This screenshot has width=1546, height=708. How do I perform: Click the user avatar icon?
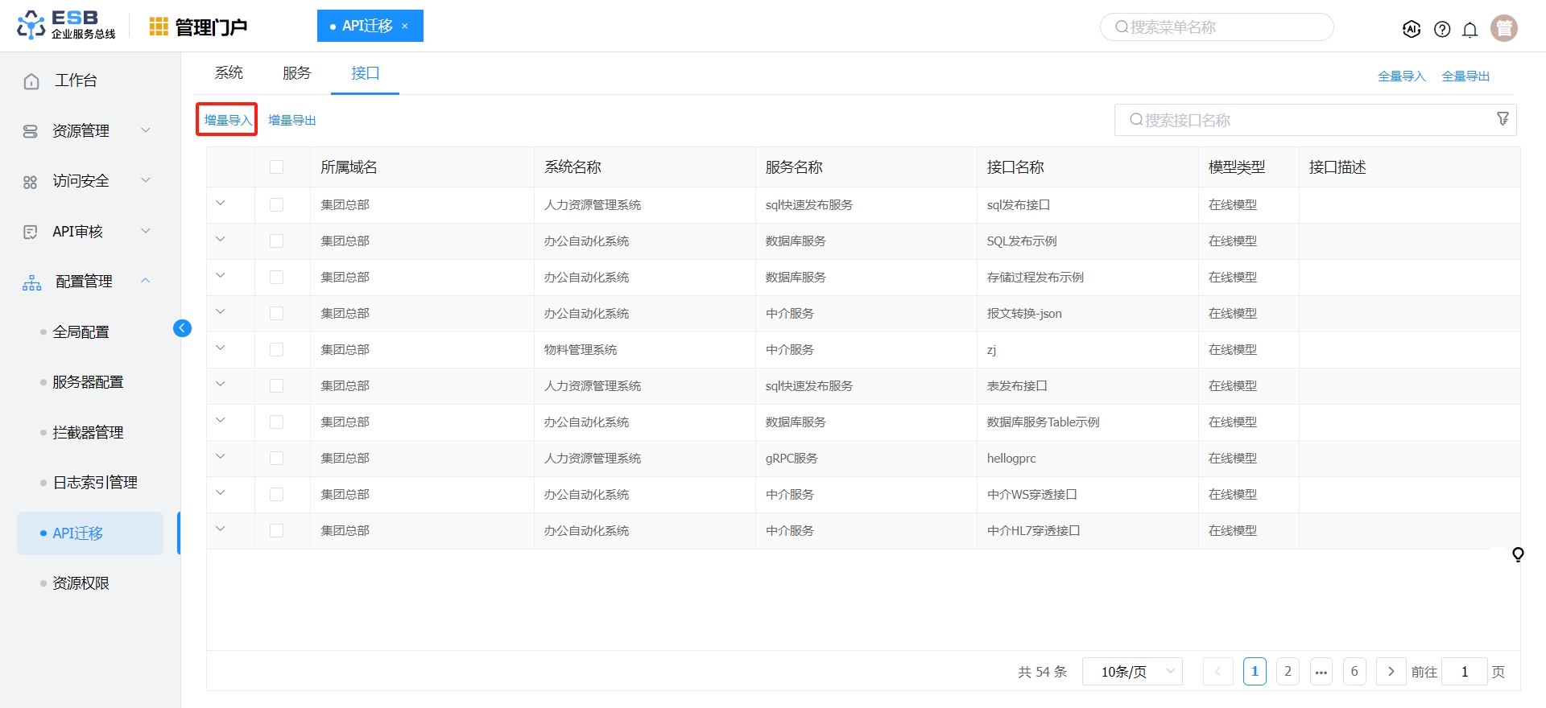click(x=1503, y=28)
